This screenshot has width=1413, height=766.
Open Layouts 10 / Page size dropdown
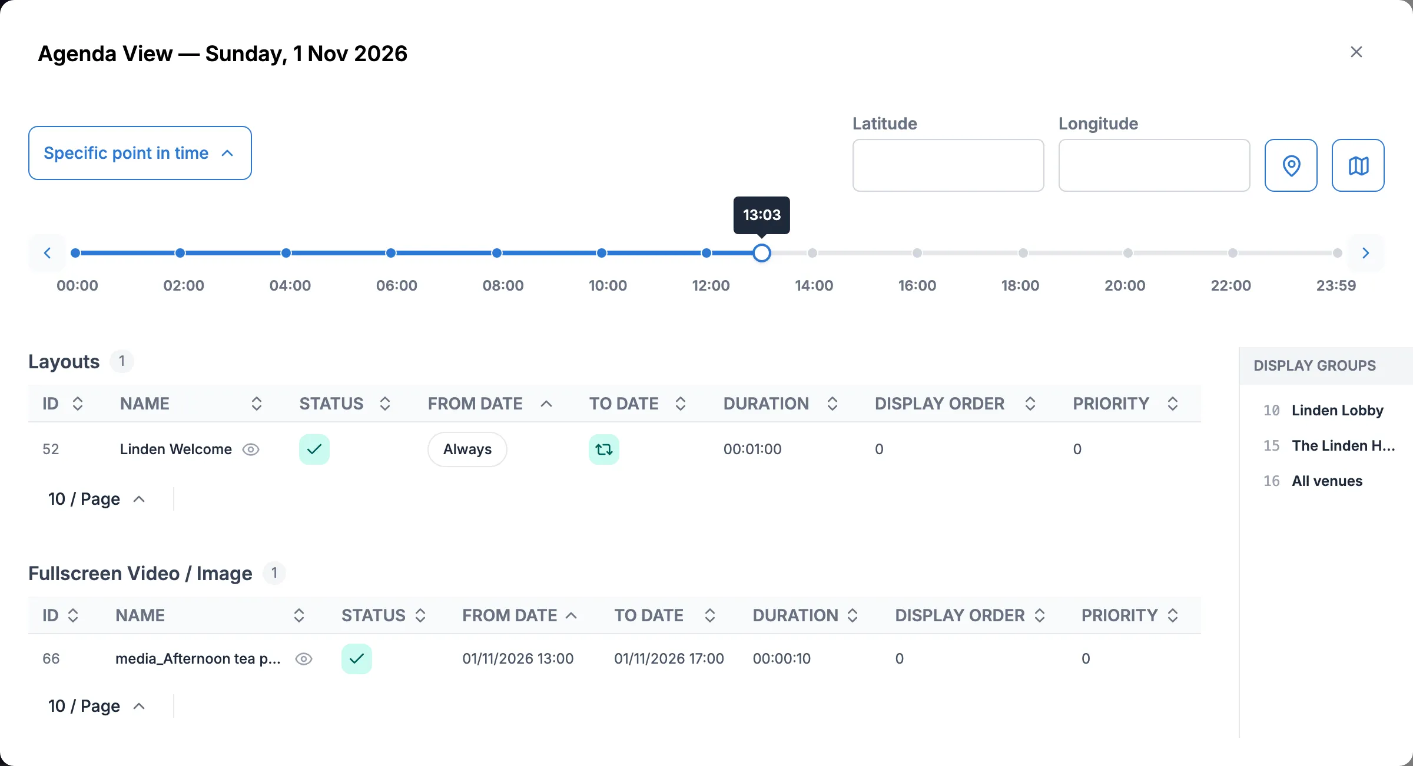97,499
